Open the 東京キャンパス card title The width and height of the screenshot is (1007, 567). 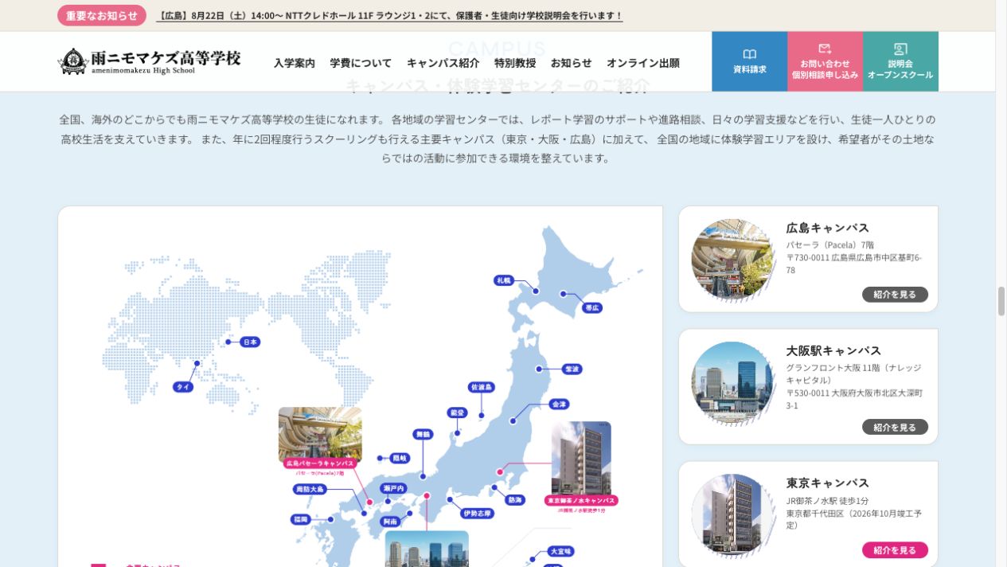pyautogui.click(x=828, y=483)
